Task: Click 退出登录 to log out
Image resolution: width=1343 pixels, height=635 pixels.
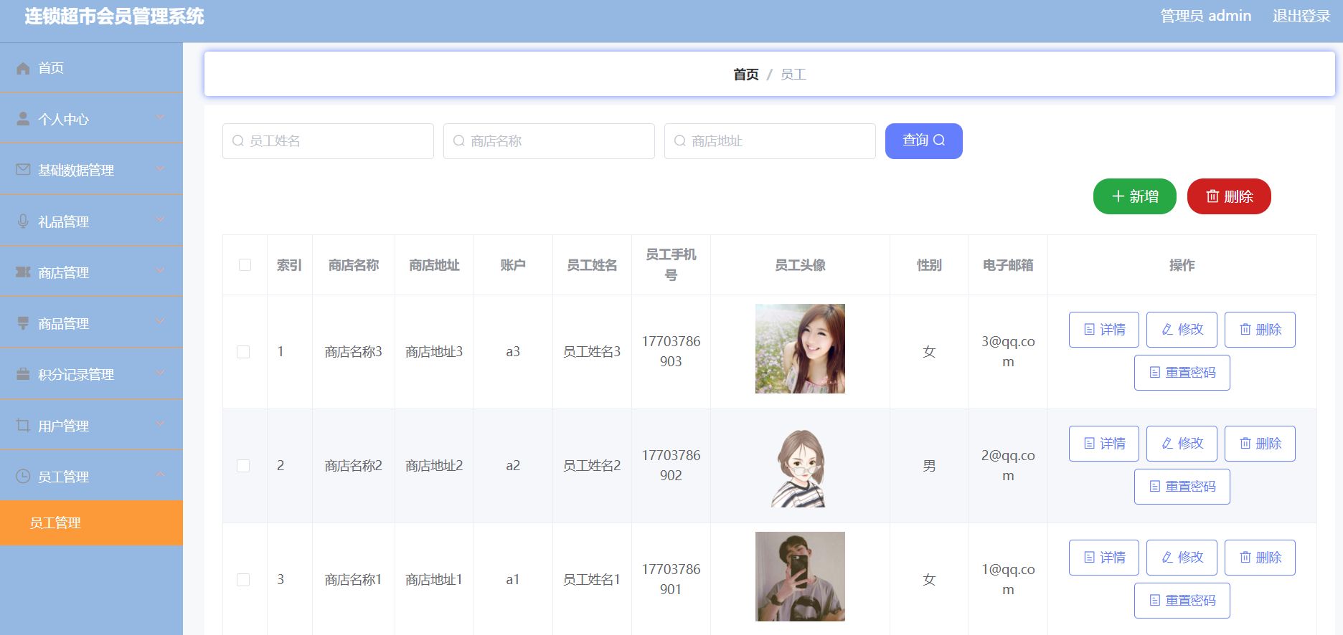Action: click(x=1301, y=16)
